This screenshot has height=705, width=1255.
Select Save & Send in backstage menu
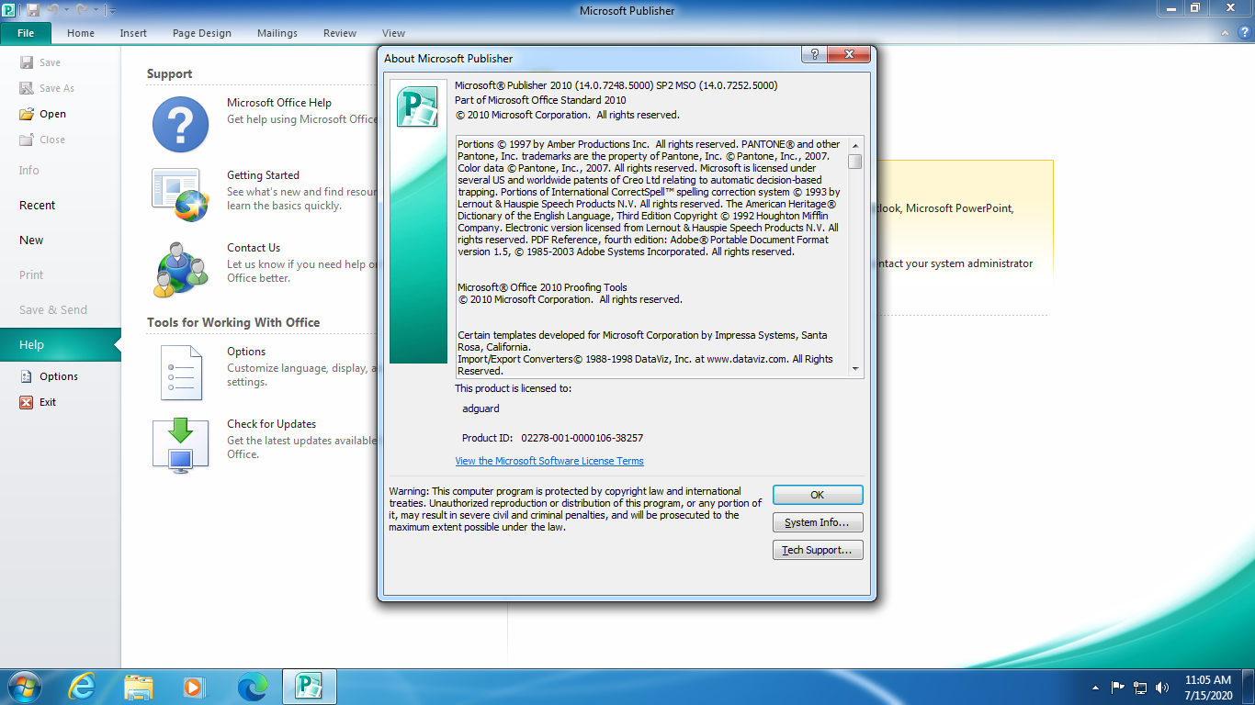coord(61,309)
